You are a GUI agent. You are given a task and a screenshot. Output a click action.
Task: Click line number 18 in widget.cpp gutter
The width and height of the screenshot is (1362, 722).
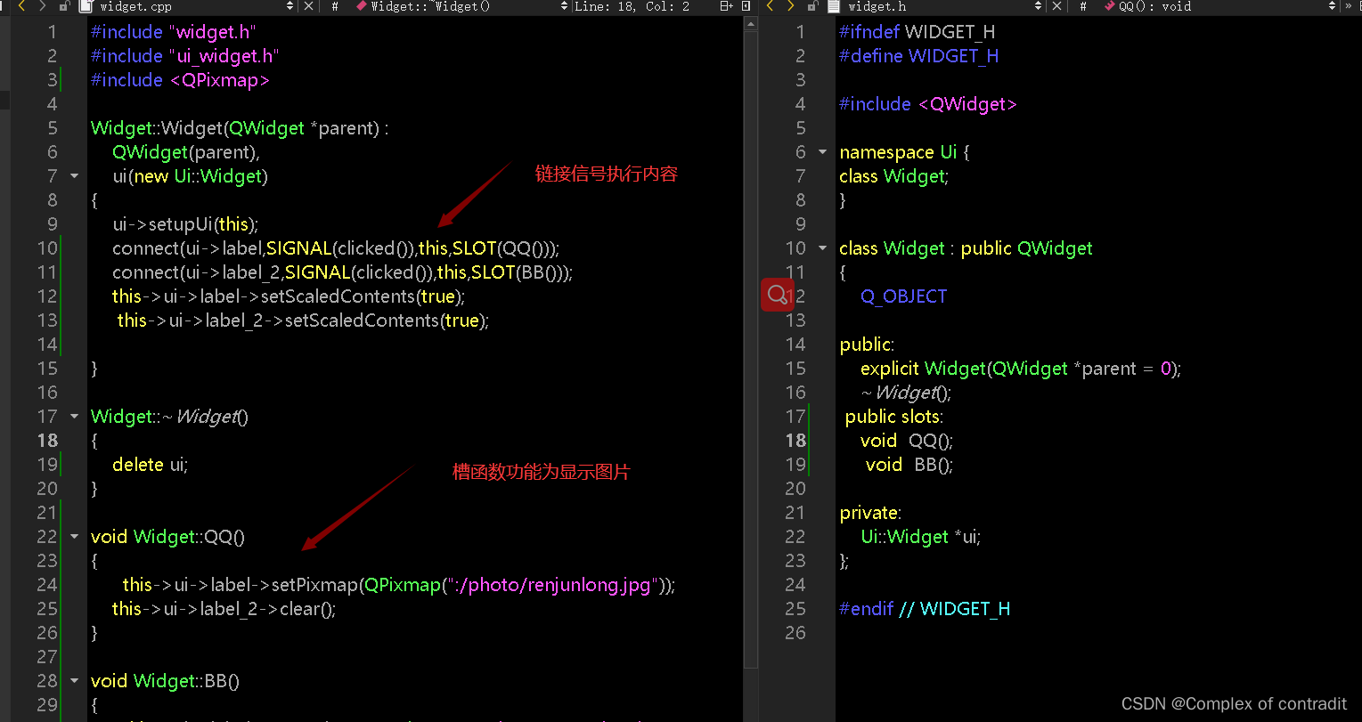47,440
